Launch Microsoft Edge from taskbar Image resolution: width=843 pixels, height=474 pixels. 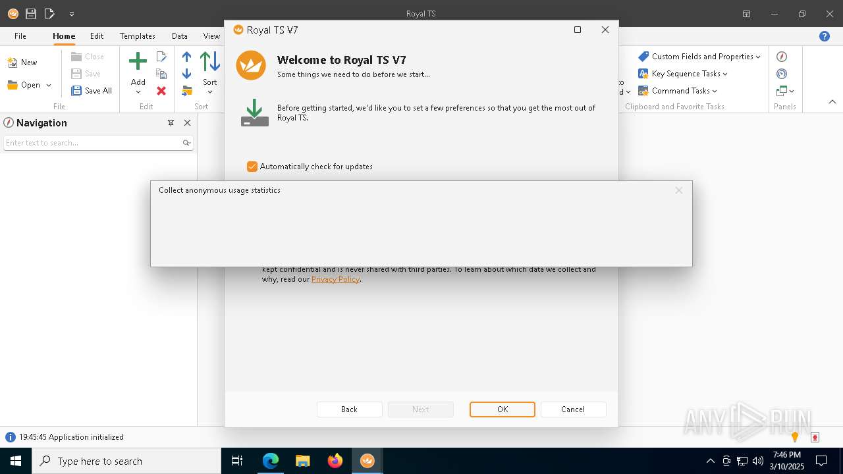pyautogui.click(x=271, y=461)
